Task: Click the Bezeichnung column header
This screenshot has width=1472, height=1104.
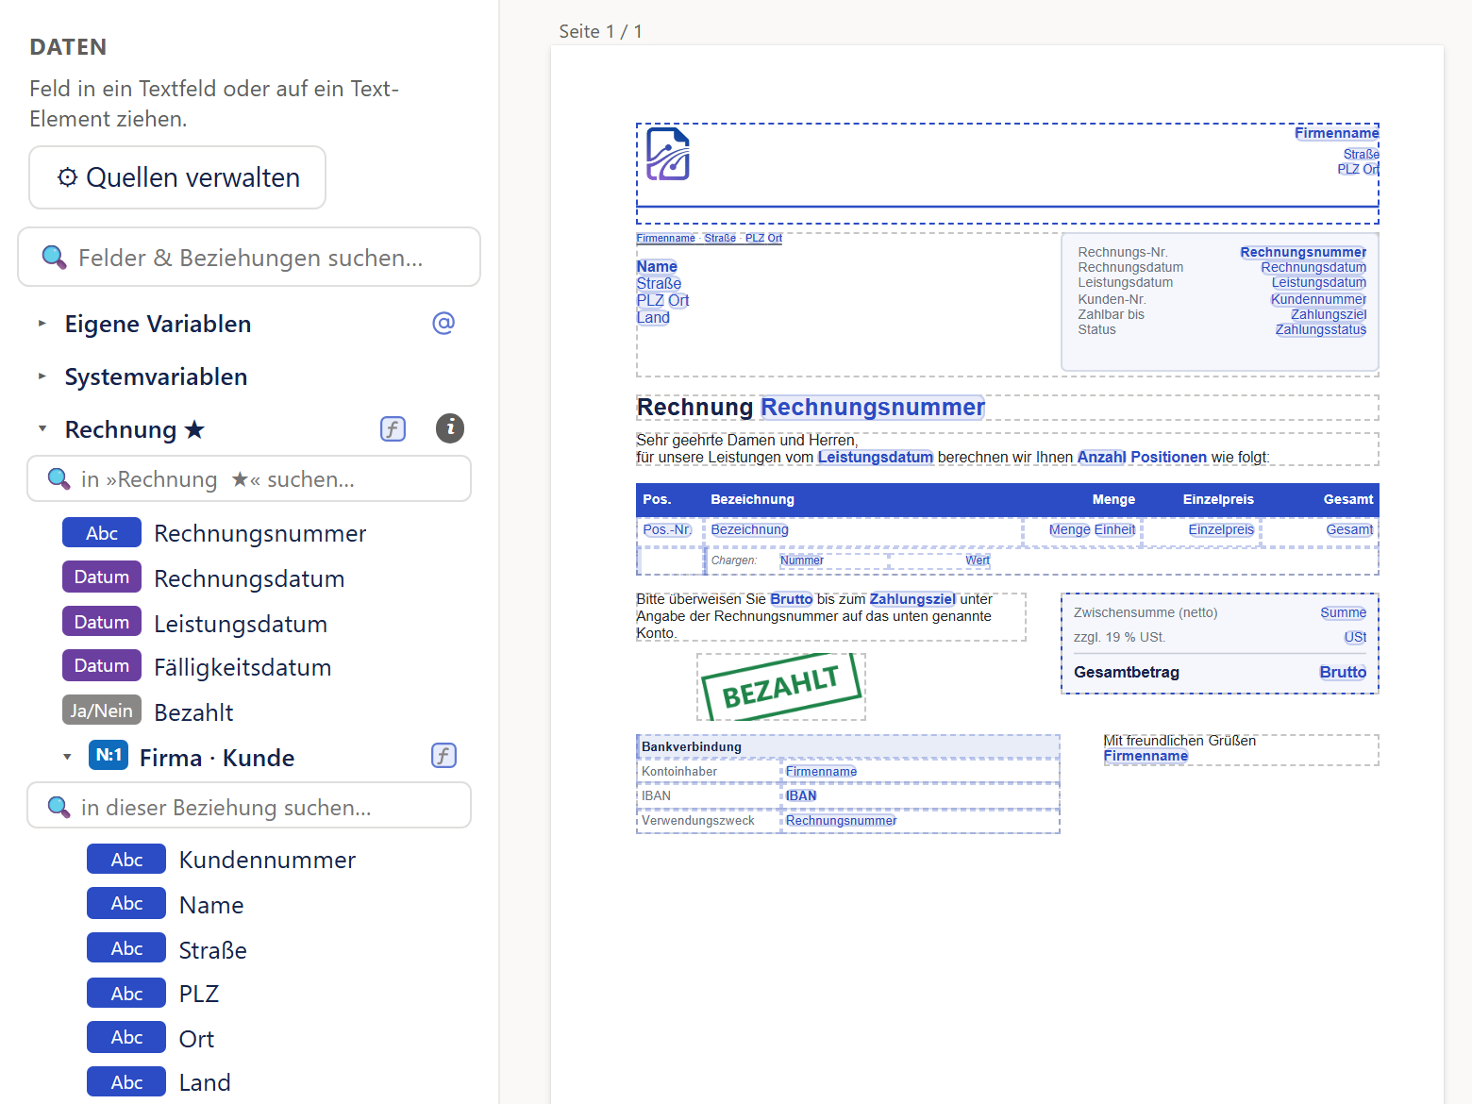Action: [x=752, y=499]
